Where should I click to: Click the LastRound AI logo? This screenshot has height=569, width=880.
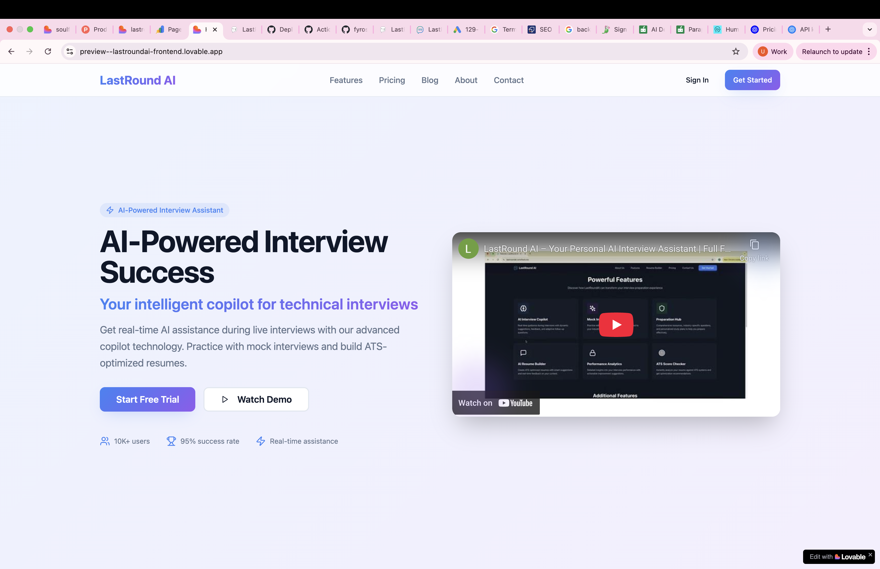(137, 80)
